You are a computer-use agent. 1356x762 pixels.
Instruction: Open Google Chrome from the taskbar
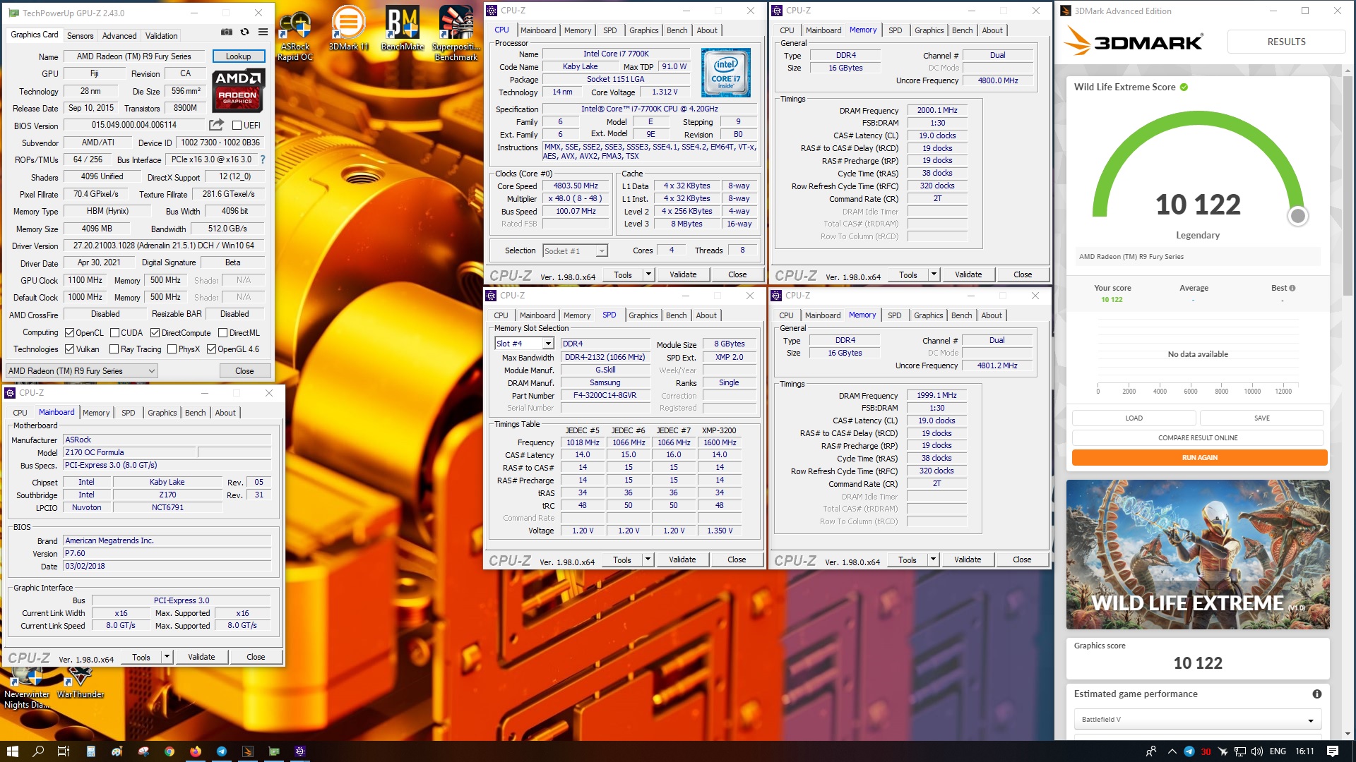click(169, 751)
